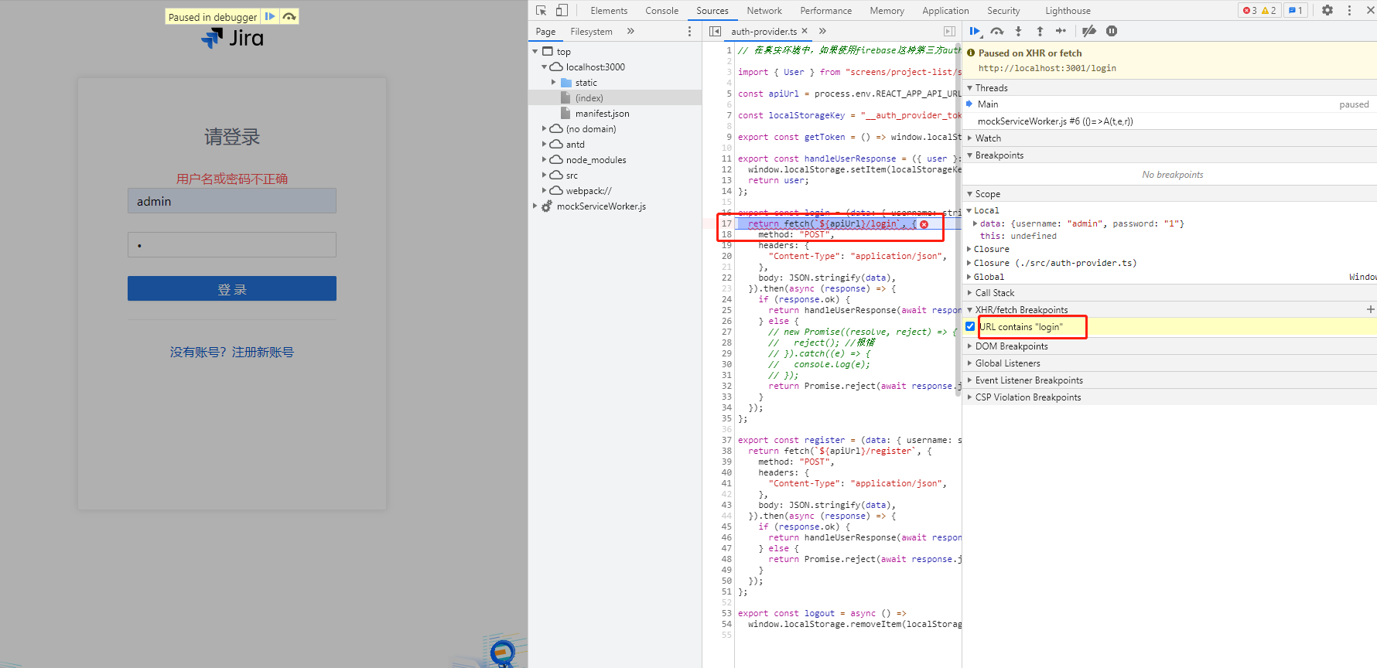
Task: Hide the file navigator pane icon
Action: point(716,31)
